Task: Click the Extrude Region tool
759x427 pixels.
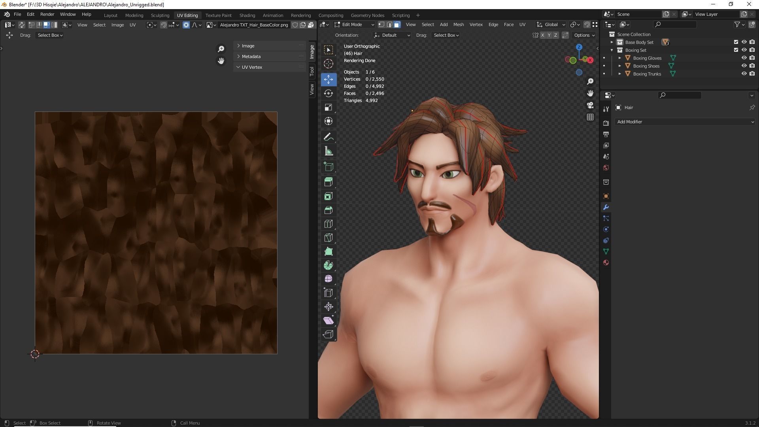Action: click(x=329, y=182)
